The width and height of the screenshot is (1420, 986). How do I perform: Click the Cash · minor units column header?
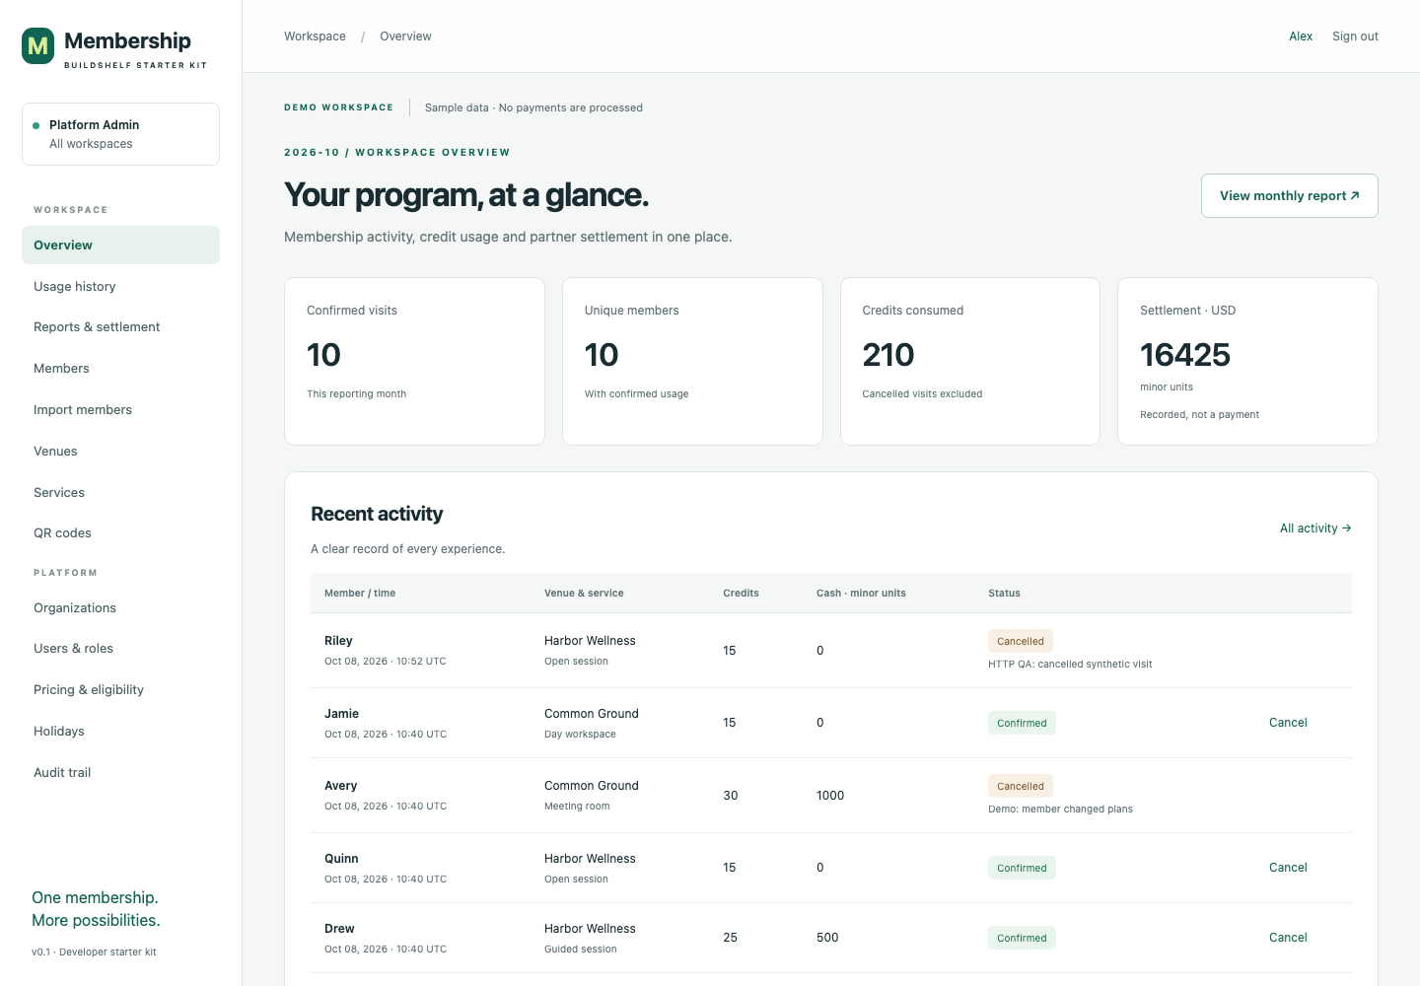pyautogui.click(x=861, y=594)
